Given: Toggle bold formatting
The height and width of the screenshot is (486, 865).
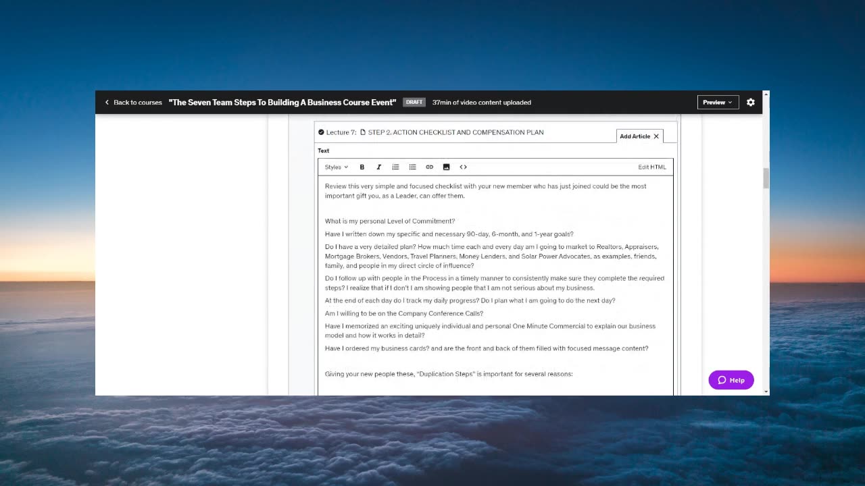Looking at the screenshot, I should [x=362, y=167].
